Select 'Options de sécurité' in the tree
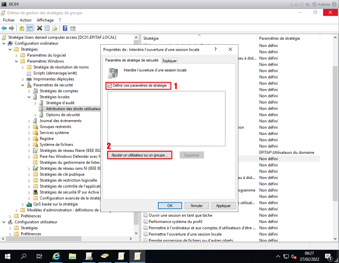 [63, 115]
